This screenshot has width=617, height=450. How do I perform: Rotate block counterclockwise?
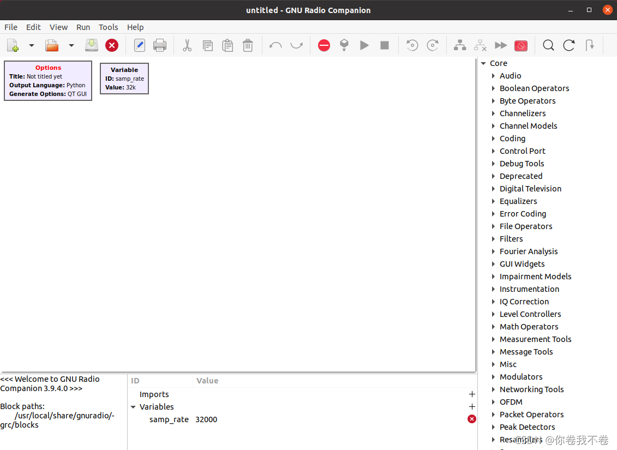tap(412, 46)
